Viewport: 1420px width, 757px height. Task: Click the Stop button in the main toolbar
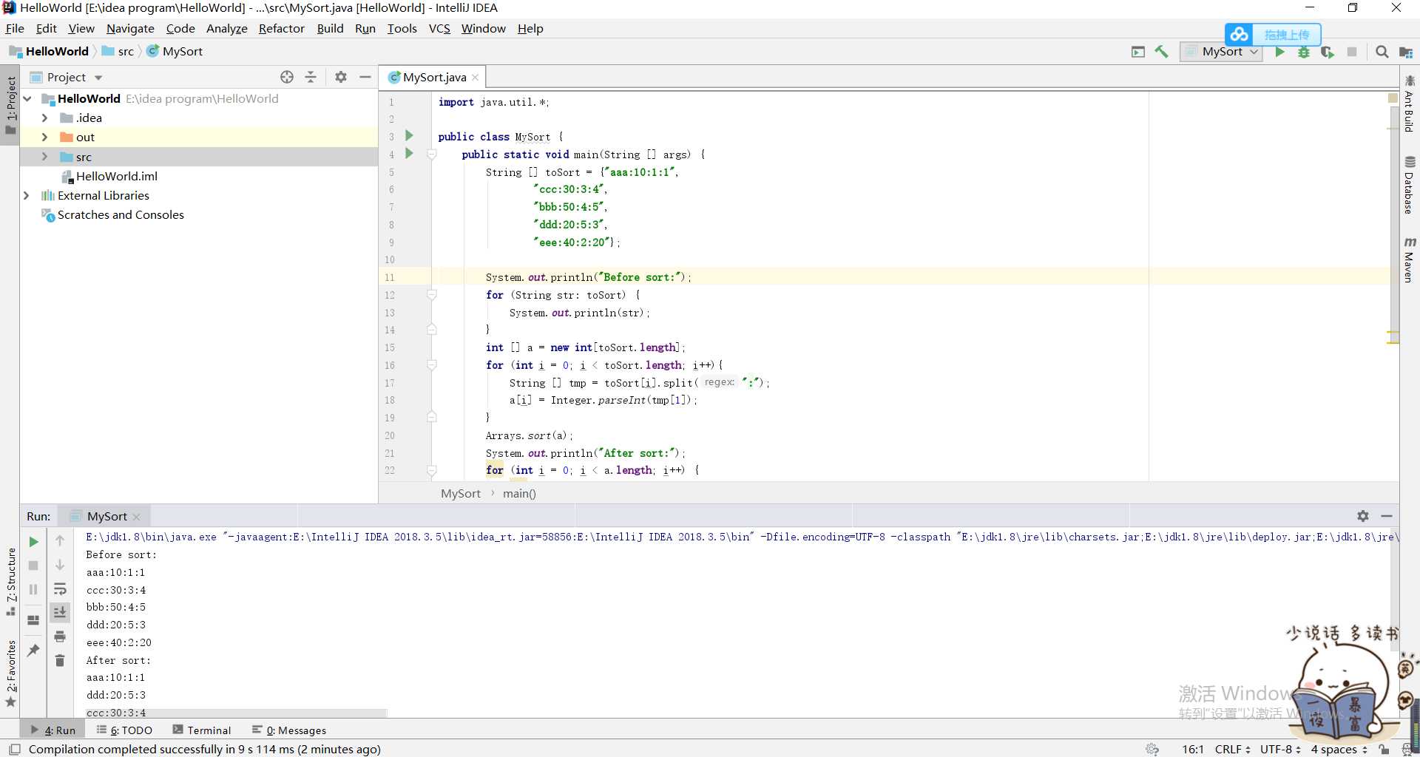click(x=1352, y=52)
